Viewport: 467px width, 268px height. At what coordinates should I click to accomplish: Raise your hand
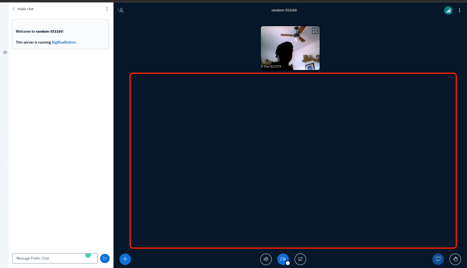point(455,259)
